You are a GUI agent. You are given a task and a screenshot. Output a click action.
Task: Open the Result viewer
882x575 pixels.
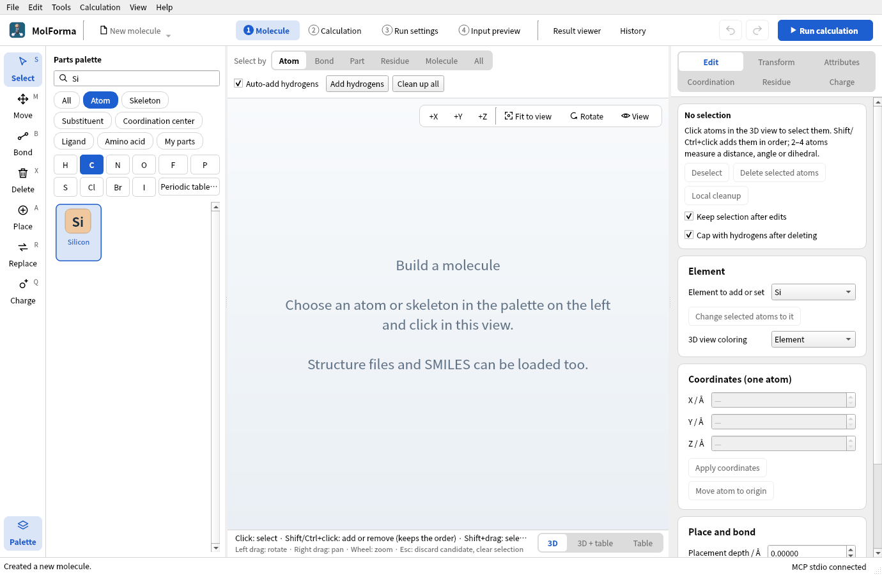point(577,31)
